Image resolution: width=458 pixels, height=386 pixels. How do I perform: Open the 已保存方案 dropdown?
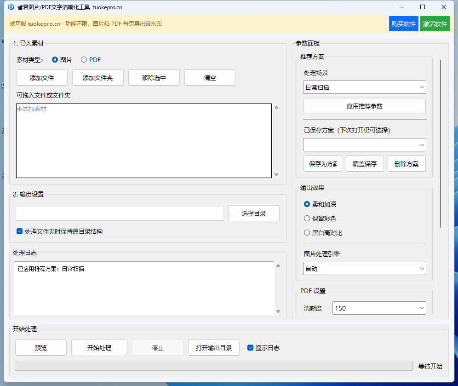pyautogui.click(x=365, y=144)
